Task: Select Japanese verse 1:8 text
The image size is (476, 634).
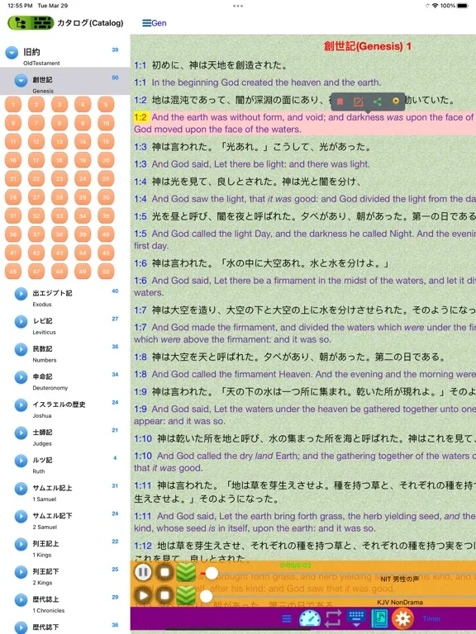Action: pos(298,357)
